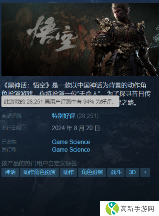The width and height of the screenshot is (159, 216).
Task: Click the green 高新手游网 logo icon
Action: coord(112,209)
